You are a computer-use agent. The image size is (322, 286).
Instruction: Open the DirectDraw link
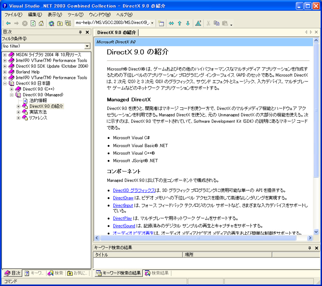(123, 198)
